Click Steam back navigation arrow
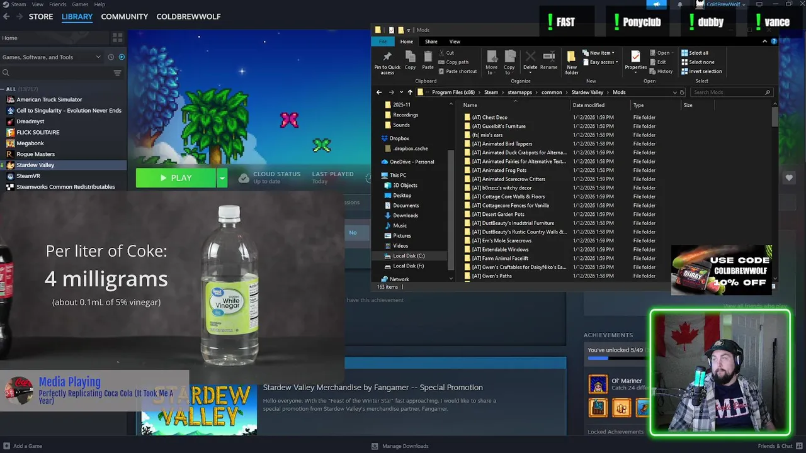The image size is (806, 453). click(6, 16)
